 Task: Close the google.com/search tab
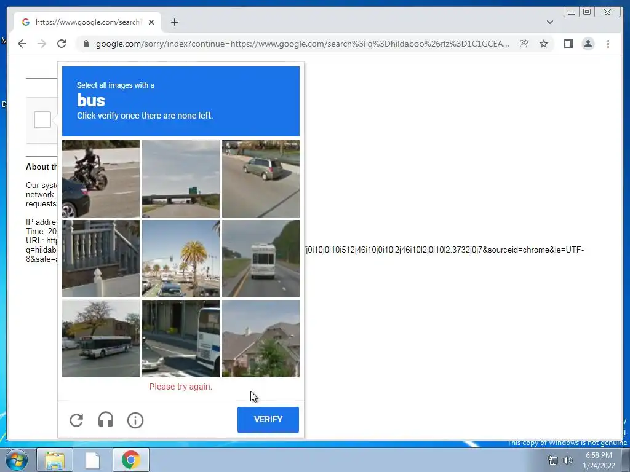pyautogui.click(x=151, y=22)
